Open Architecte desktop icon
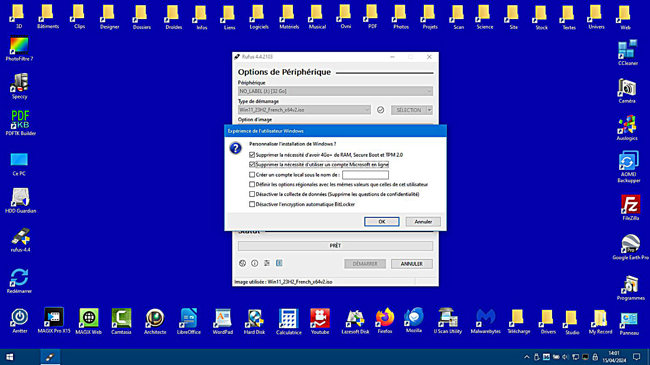650x365 pixels. point(155,321)
